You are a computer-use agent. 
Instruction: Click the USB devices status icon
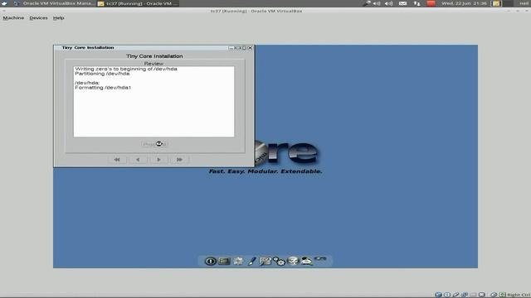(455, 295)
